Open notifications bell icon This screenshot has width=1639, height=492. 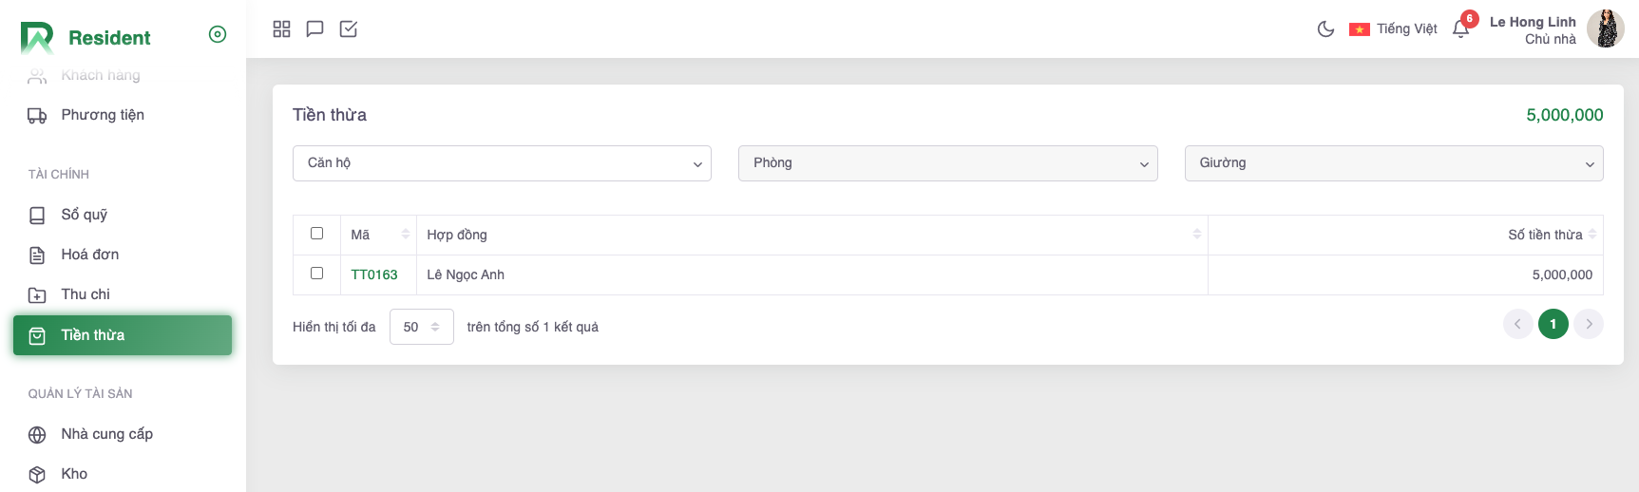(1460, 29)
